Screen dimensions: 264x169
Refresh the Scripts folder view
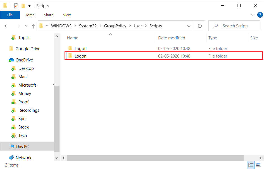point(199,26)
